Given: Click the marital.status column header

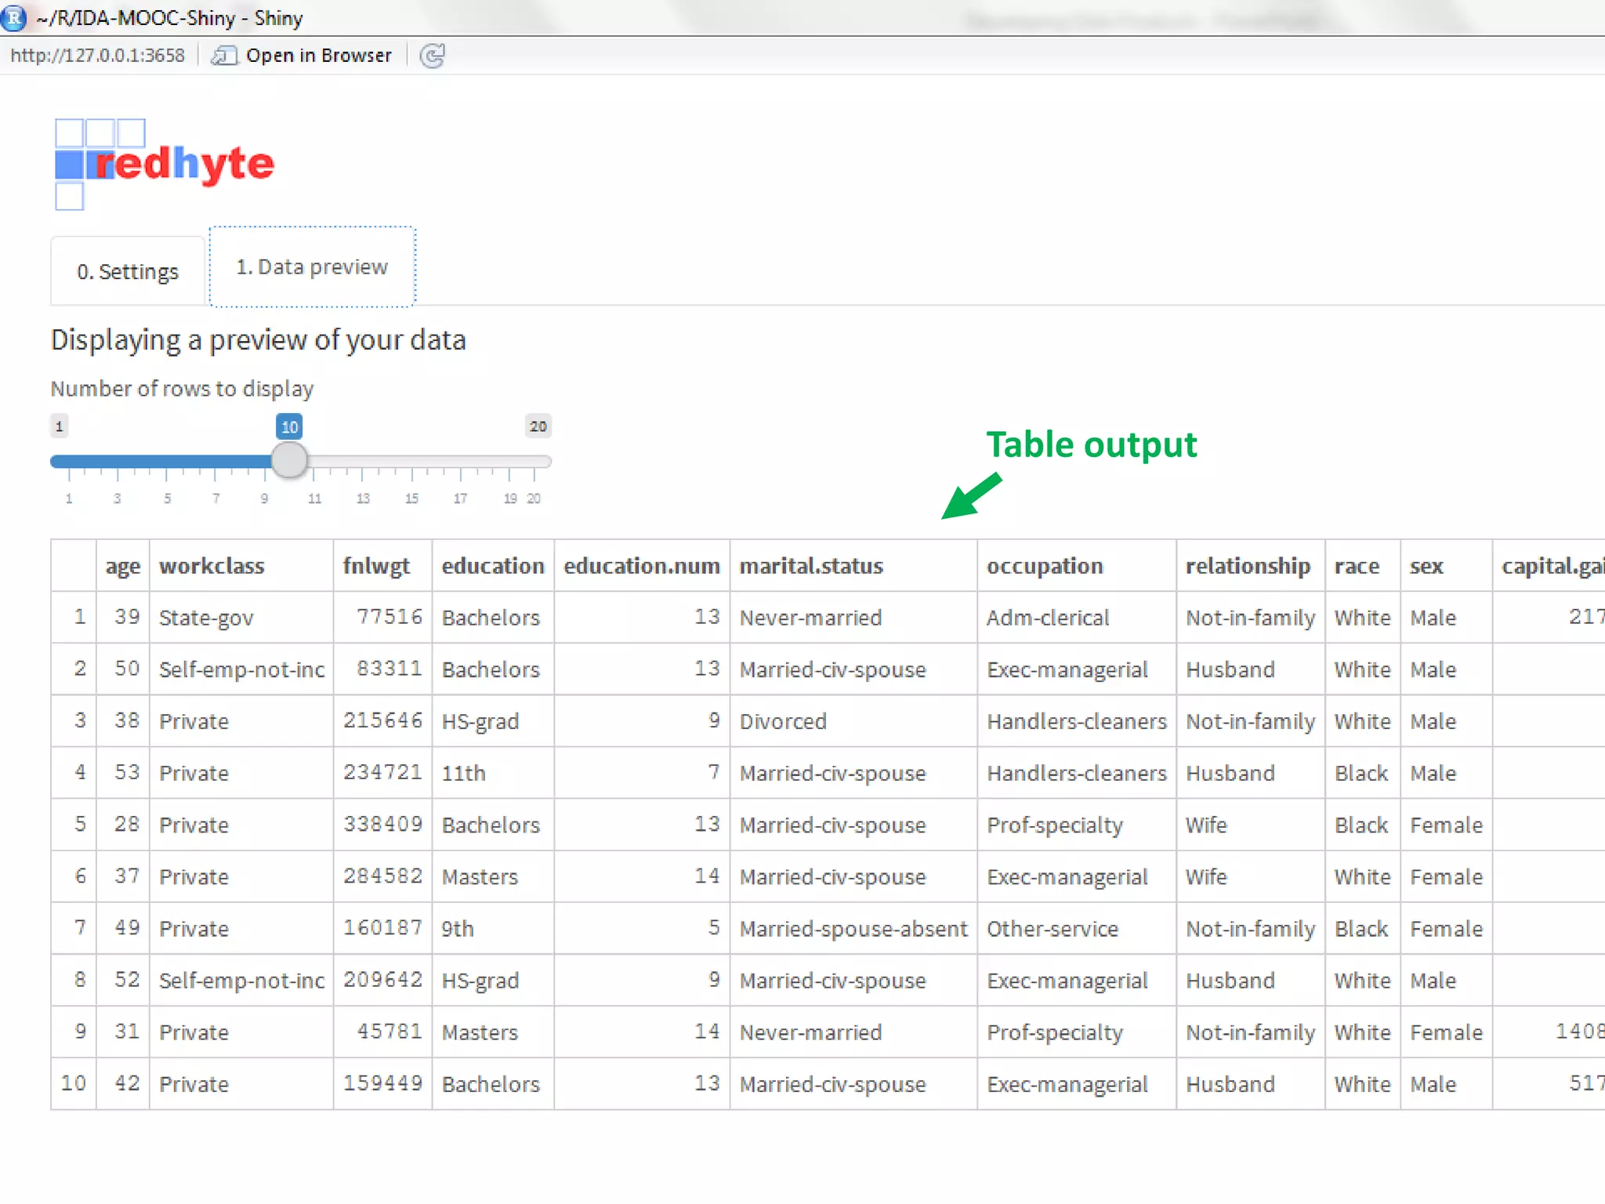Looking at the screenshot, I should tap(853, 566).
